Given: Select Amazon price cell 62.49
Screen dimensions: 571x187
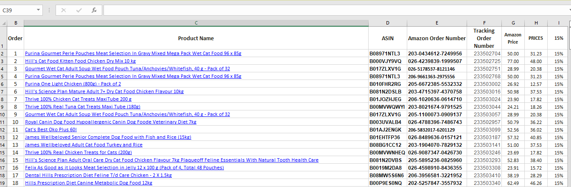Looking at the screenshot, I should [513, 183].
